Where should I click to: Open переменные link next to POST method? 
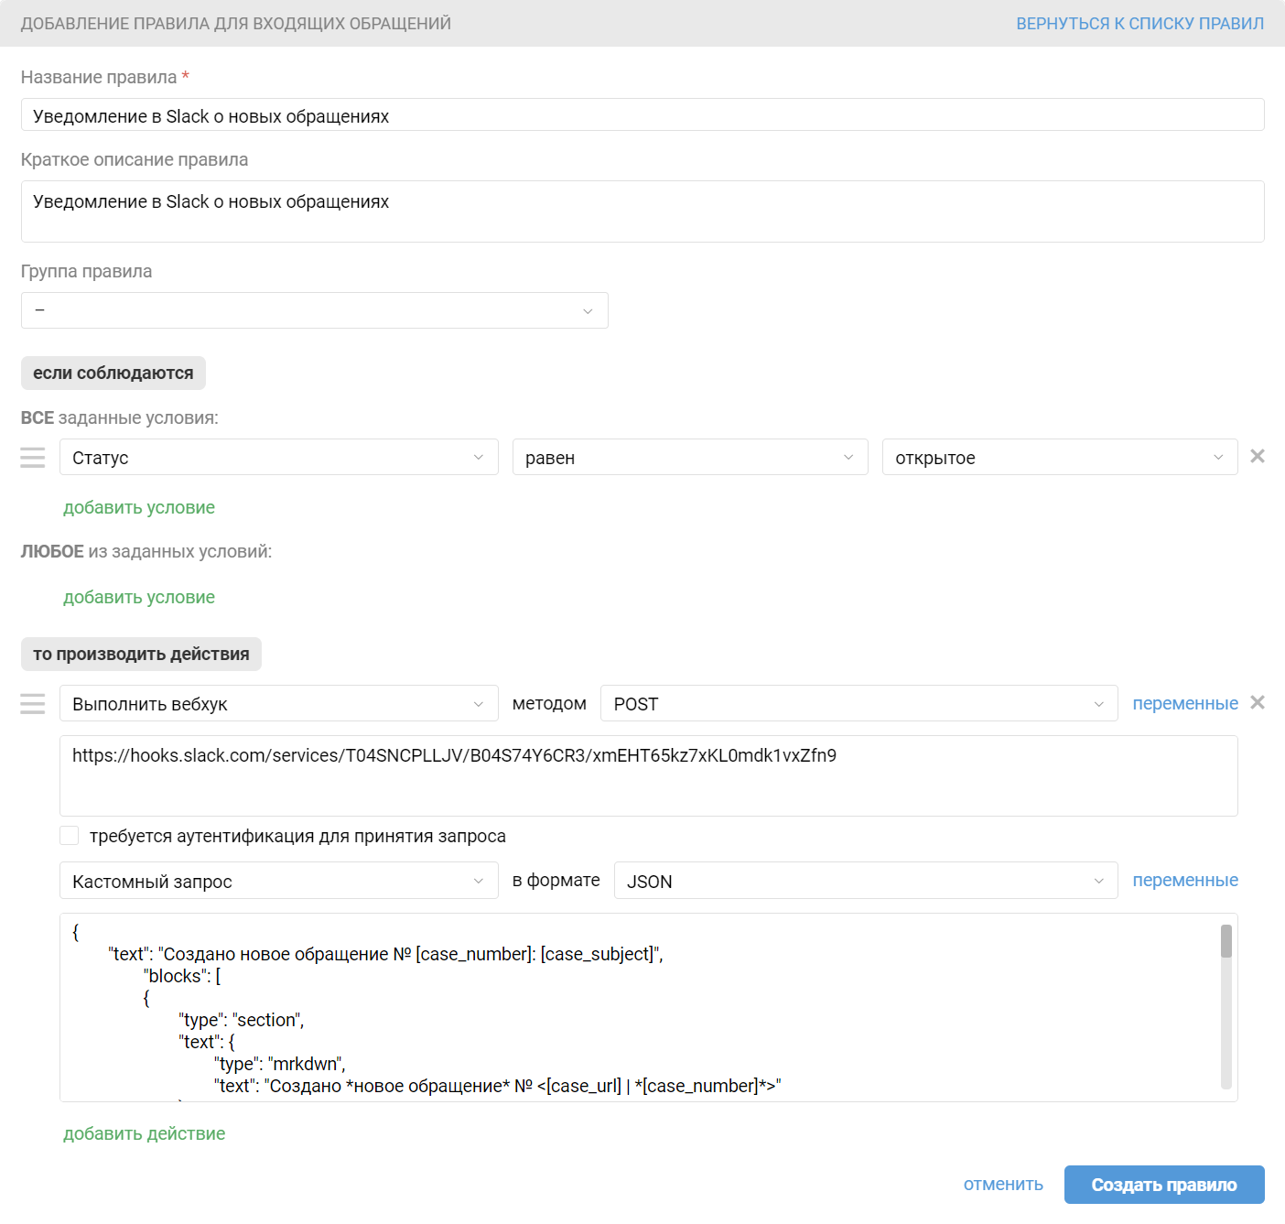tap(1185, 703)
